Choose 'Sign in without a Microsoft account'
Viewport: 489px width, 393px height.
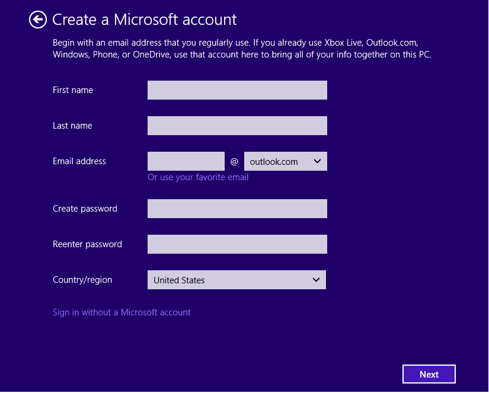point(122,312)
